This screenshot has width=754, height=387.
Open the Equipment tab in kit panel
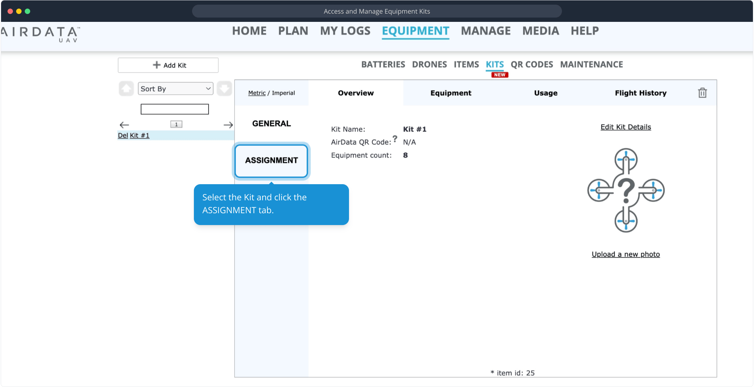(451, 93)
